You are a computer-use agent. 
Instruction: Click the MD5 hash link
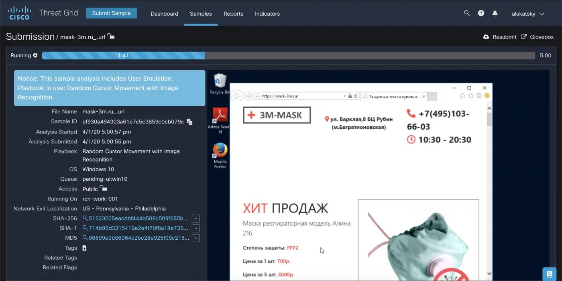(139, 238)
